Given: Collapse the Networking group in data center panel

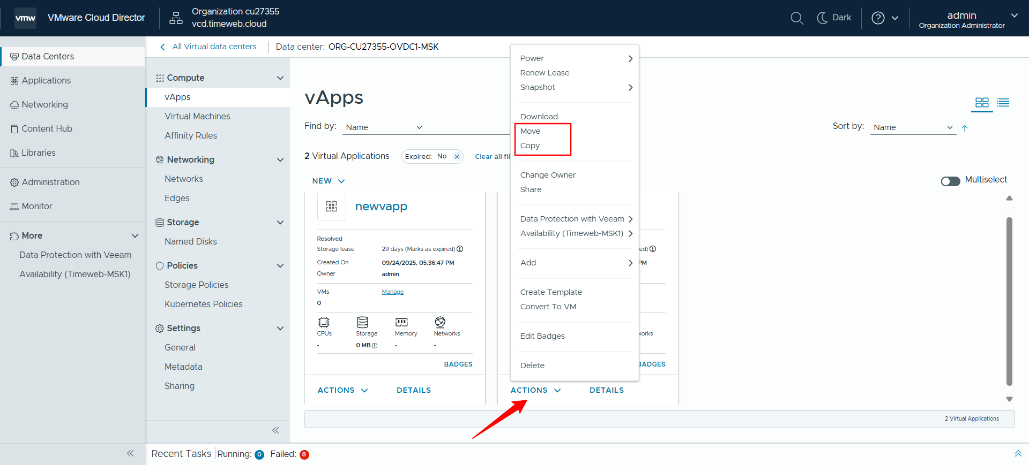Looking at the screenshot, I should (280, 159).
